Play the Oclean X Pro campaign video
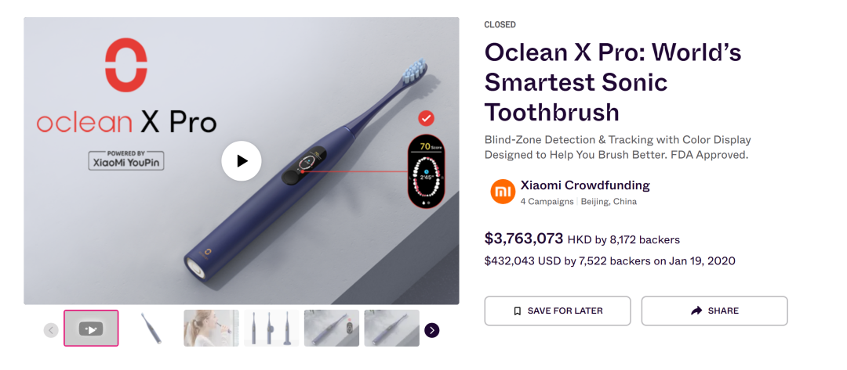Image resolution: width=847 pixels, height=370 pixels. click(241, 160)
